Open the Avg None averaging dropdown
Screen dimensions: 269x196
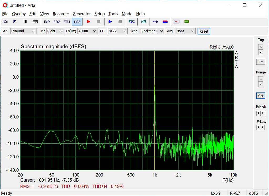click(185, 31)
